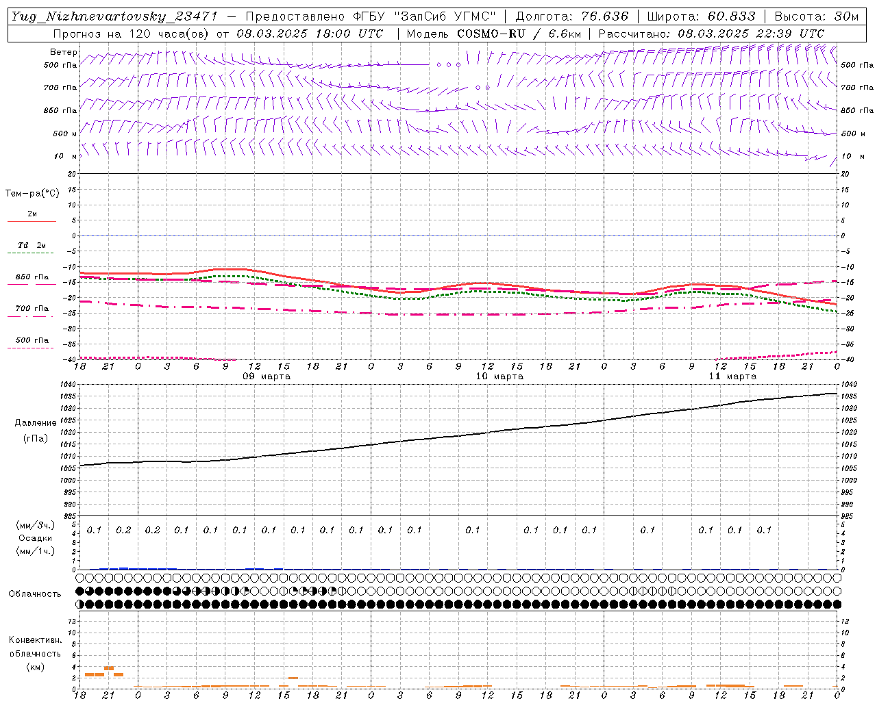Screen dimensions: 877x701
Task: Click the 11 марта date label
Action: 732,377
